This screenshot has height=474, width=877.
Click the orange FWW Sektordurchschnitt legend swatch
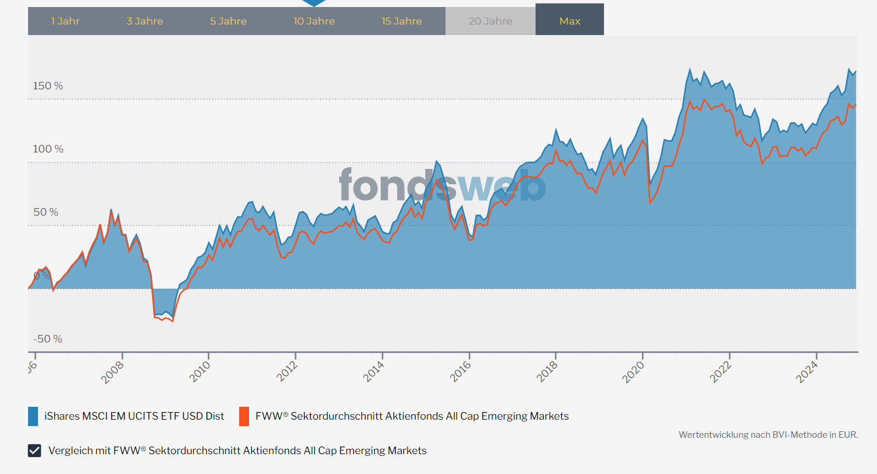click(x=244, y=416)
